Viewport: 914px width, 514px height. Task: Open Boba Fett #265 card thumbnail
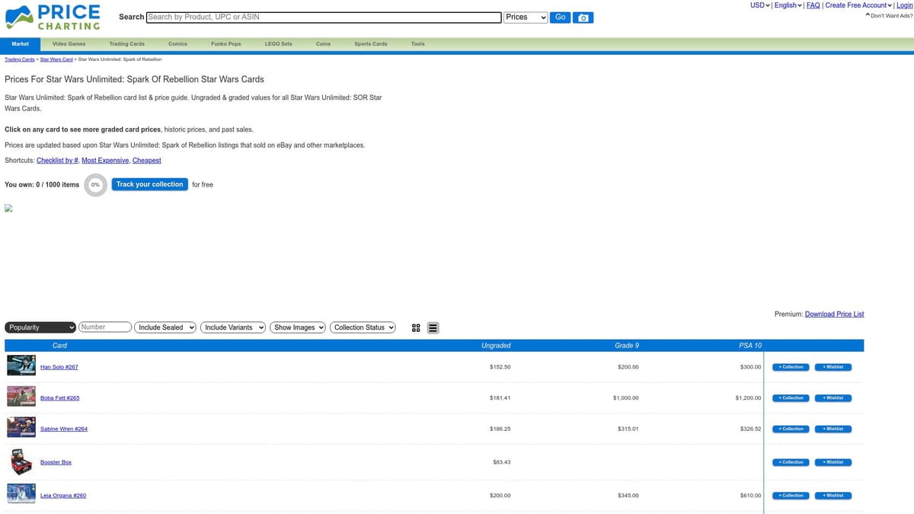click(21, 396)
